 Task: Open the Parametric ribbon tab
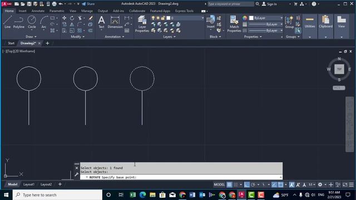tap(57, 11)
